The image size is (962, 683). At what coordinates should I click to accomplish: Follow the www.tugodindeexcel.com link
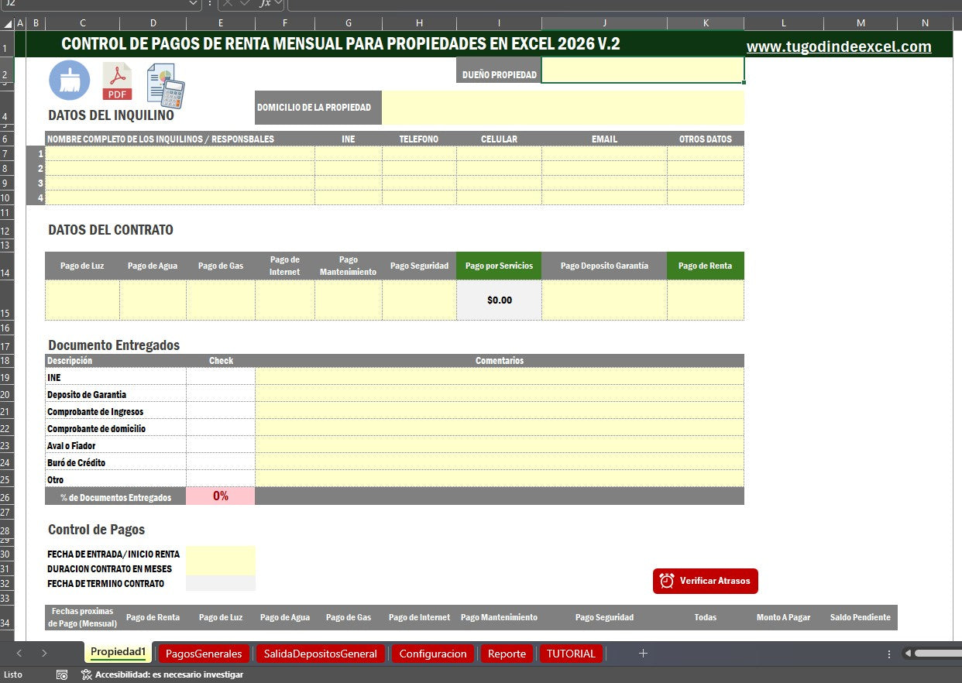(x=839, y=46)
